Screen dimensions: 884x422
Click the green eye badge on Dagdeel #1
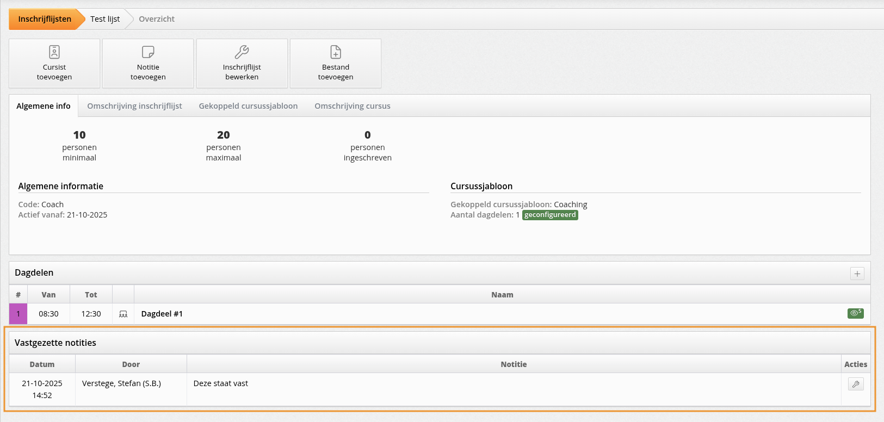tap(855, 313)
